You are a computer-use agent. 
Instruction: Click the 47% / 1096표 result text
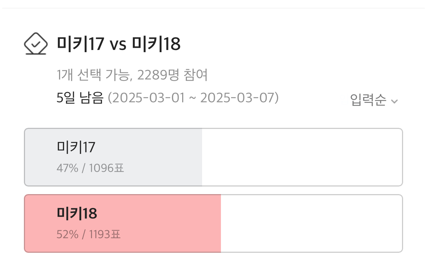pyautogui.click(x=90, y=168)
